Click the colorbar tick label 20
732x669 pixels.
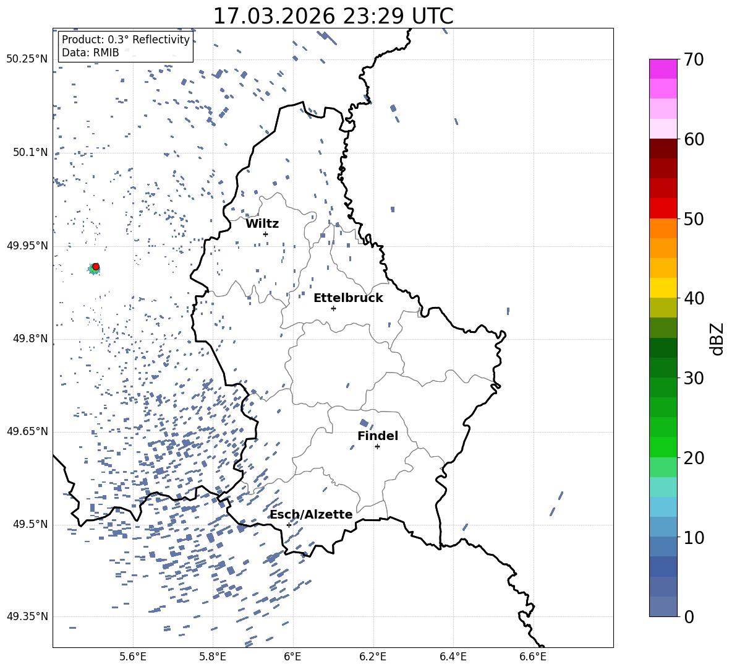694,457
